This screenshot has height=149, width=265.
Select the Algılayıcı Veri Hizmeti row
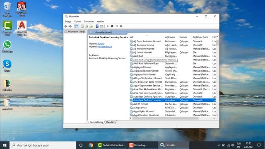tap(172, 74)
